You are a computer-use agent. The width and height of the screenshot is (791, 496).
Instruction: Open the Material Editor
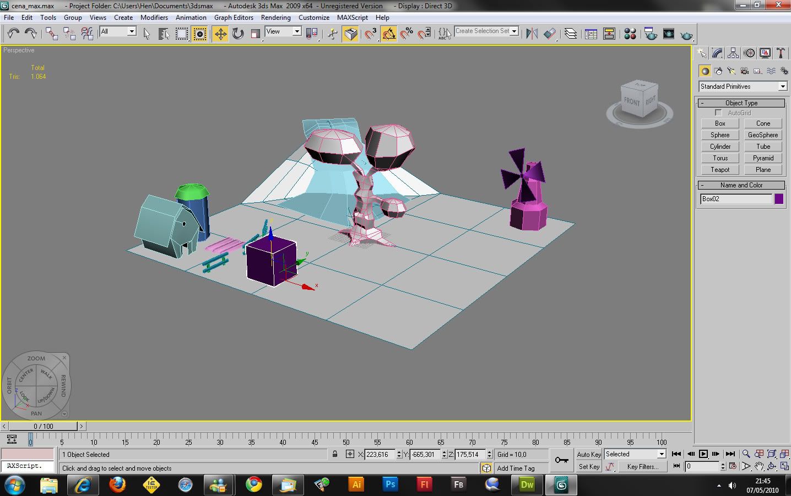630,34
